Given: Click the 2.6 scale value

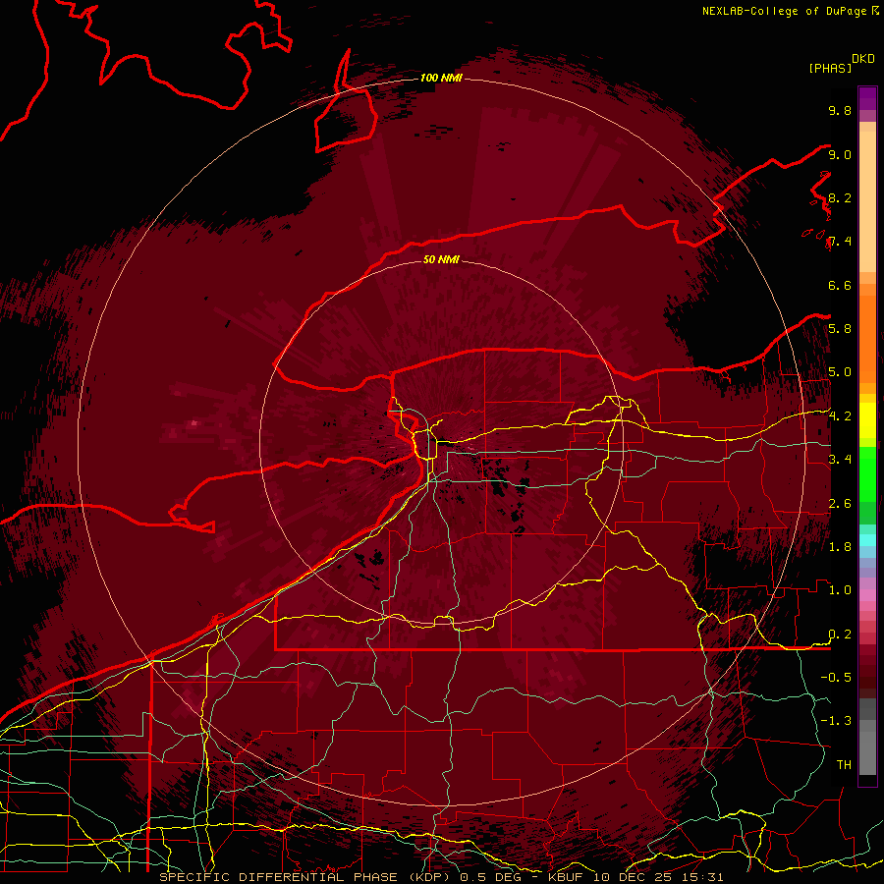Looking at the screenshot, I should (x=840, y=504).
